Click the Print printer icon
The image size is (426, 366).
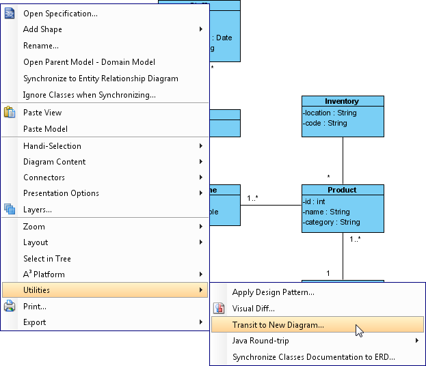(x=10, y=306)
